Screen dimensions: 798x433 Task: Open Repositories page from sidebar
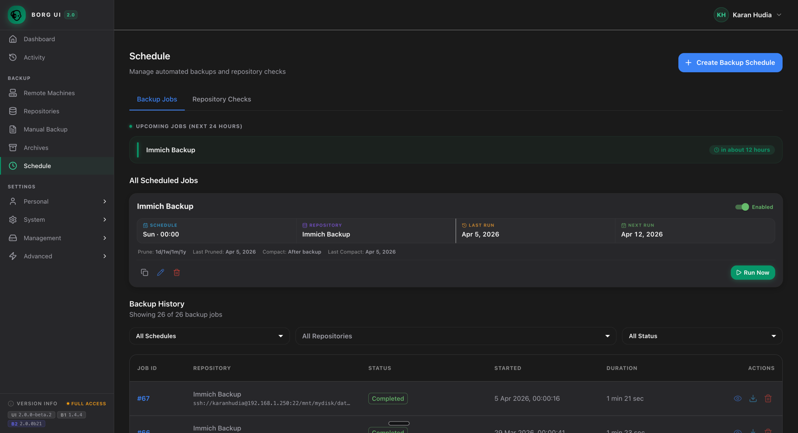tap(57, 111)
